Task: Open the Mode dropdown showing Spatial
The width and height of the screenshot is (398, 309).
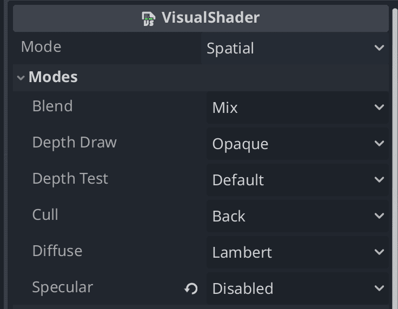Action: [295, 48]
